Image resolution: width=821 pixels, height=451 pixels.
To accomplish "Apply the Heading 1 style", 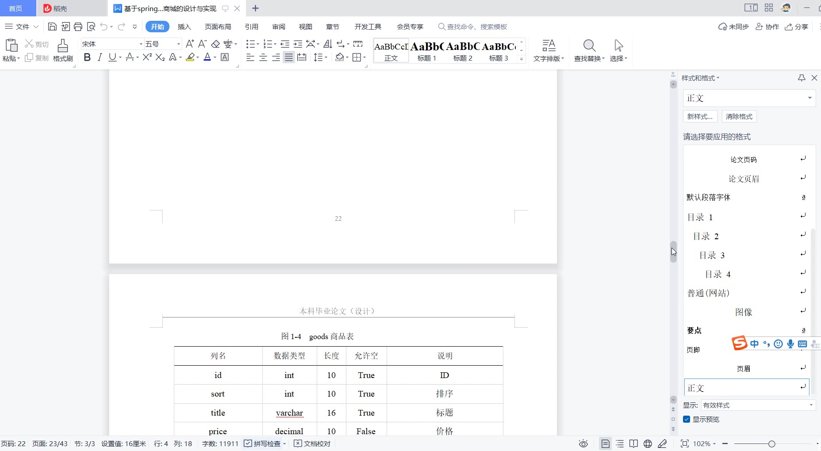I will tap(427, 51).
